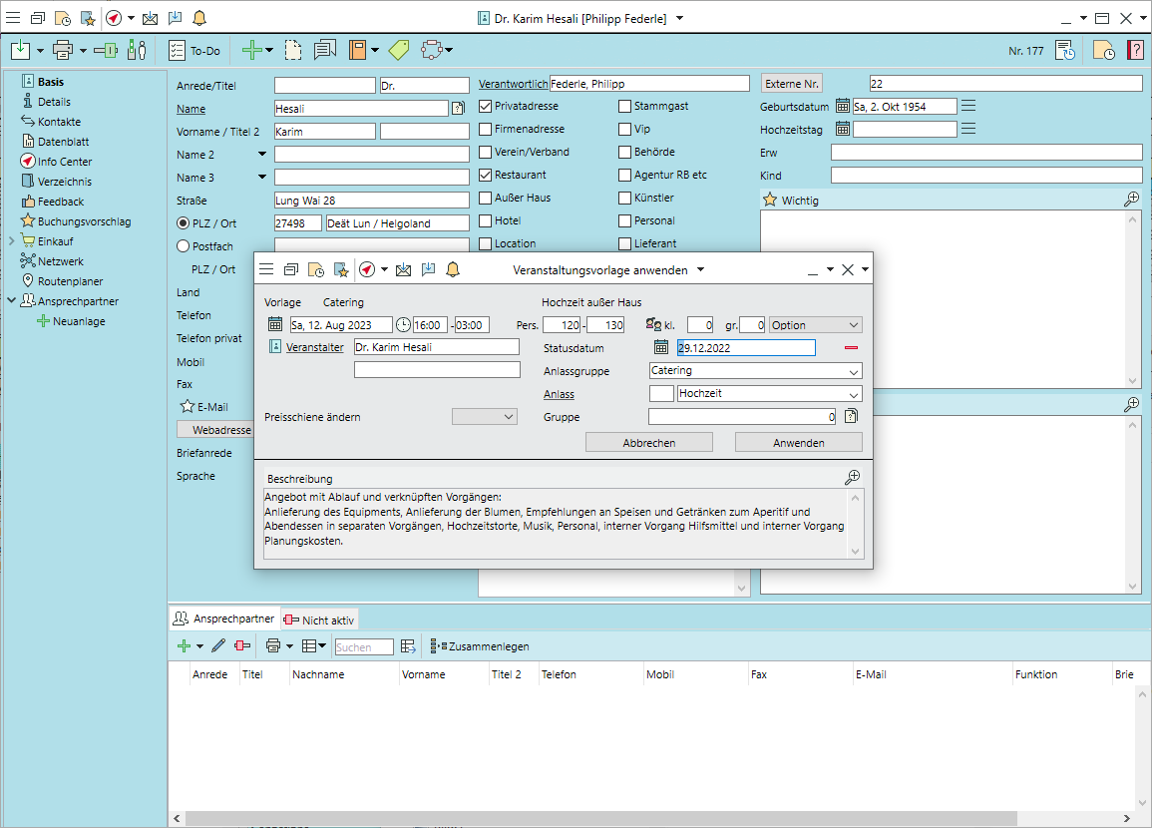The width and height of the screenshot is (1152, 828).
Task: Open the To-Do list in the toolbar
Action: (x=194, y=50)
